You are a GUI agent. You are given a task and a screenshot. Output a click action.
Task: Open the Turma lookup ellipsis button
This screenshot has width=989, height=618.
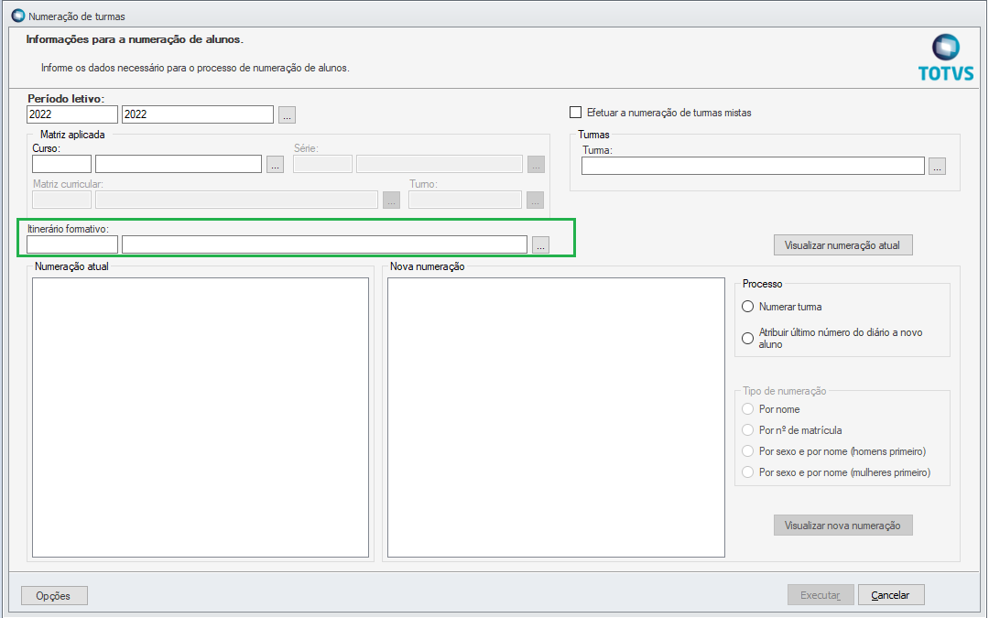[938, 167]
